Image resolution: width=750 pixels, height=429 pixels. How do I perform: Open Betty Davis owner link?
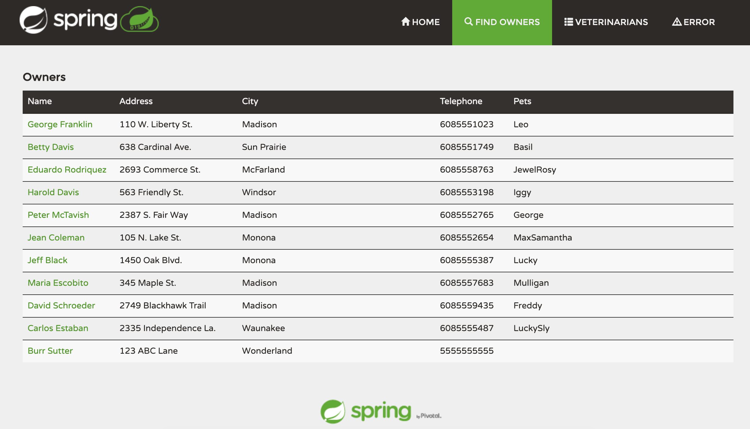click(x=51, y=147)
